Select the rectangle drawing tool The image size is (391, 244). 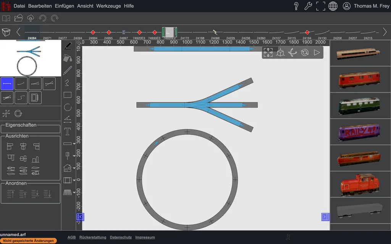[68, 95]
